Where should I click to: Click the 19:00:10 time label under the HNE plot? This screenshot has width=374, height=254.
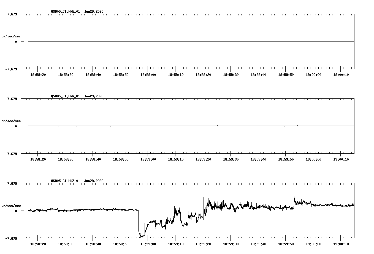[x=341, y=74]
